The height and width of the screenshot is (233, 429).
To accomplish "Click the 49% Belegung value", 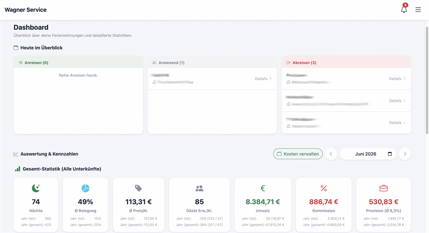I will (x=85, y=202).
